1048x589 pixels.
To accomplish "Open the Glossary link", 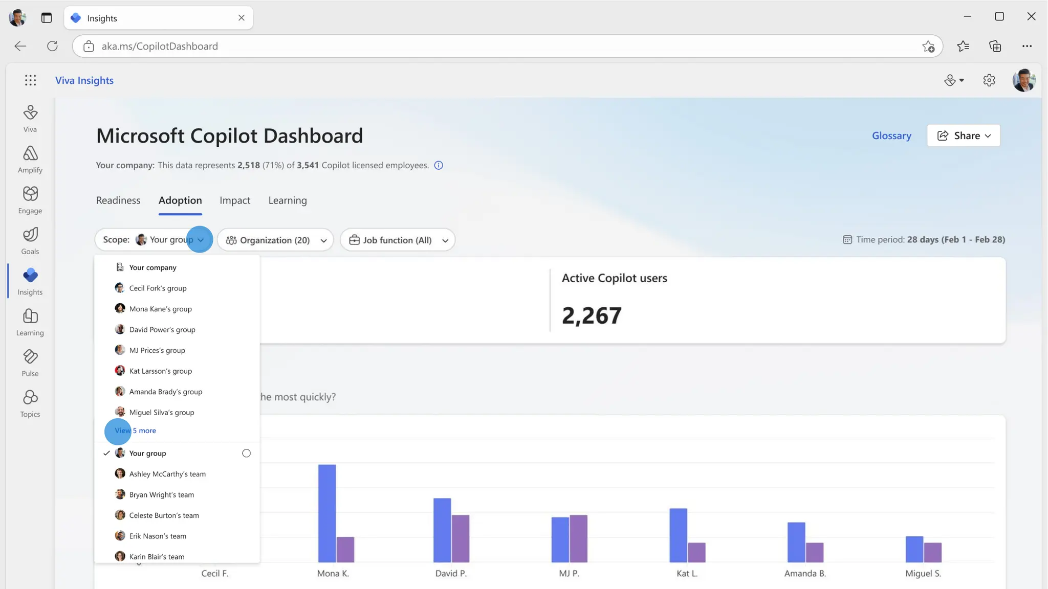I will 891,135.
